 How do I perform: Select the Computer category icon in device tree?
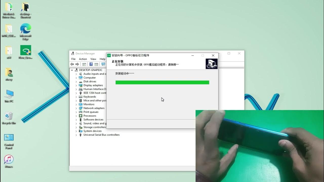81,78
